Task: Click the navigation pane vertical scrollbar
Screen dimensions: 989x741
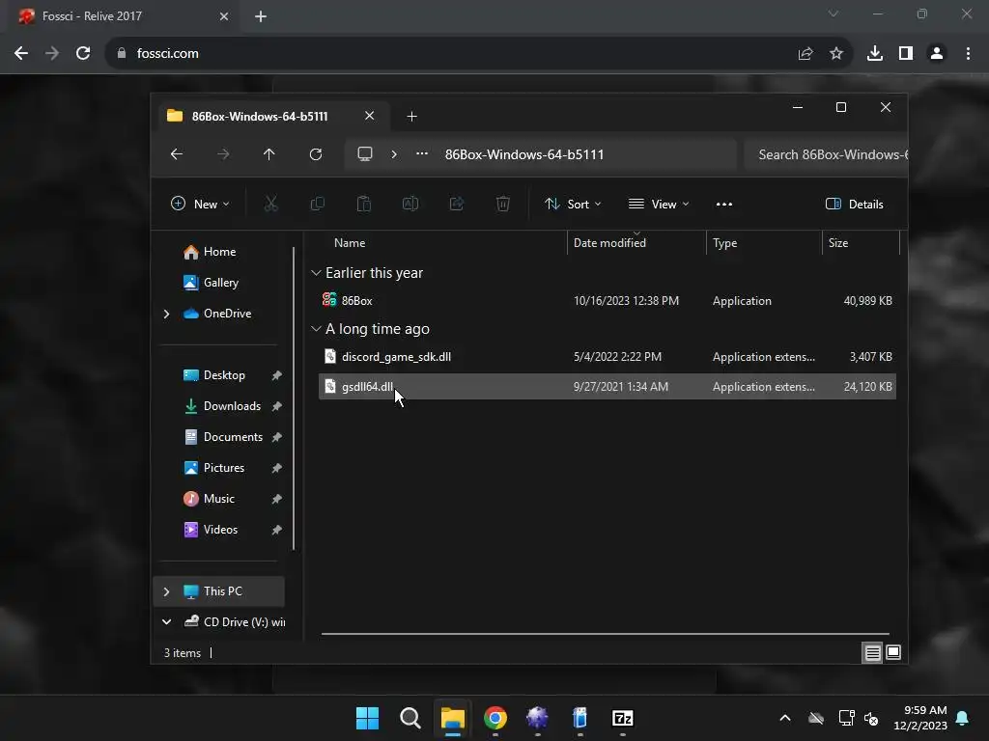Action: click(x=294, y=398)
